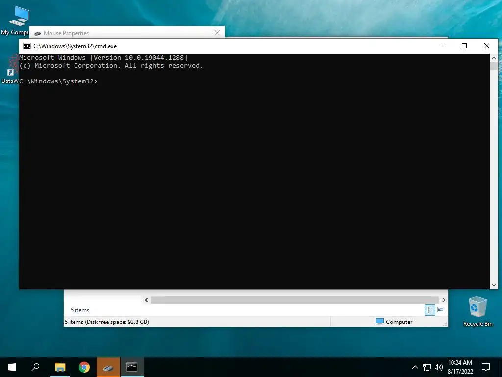
Task: Open the Windows Start menu
Action: [12, 367]
